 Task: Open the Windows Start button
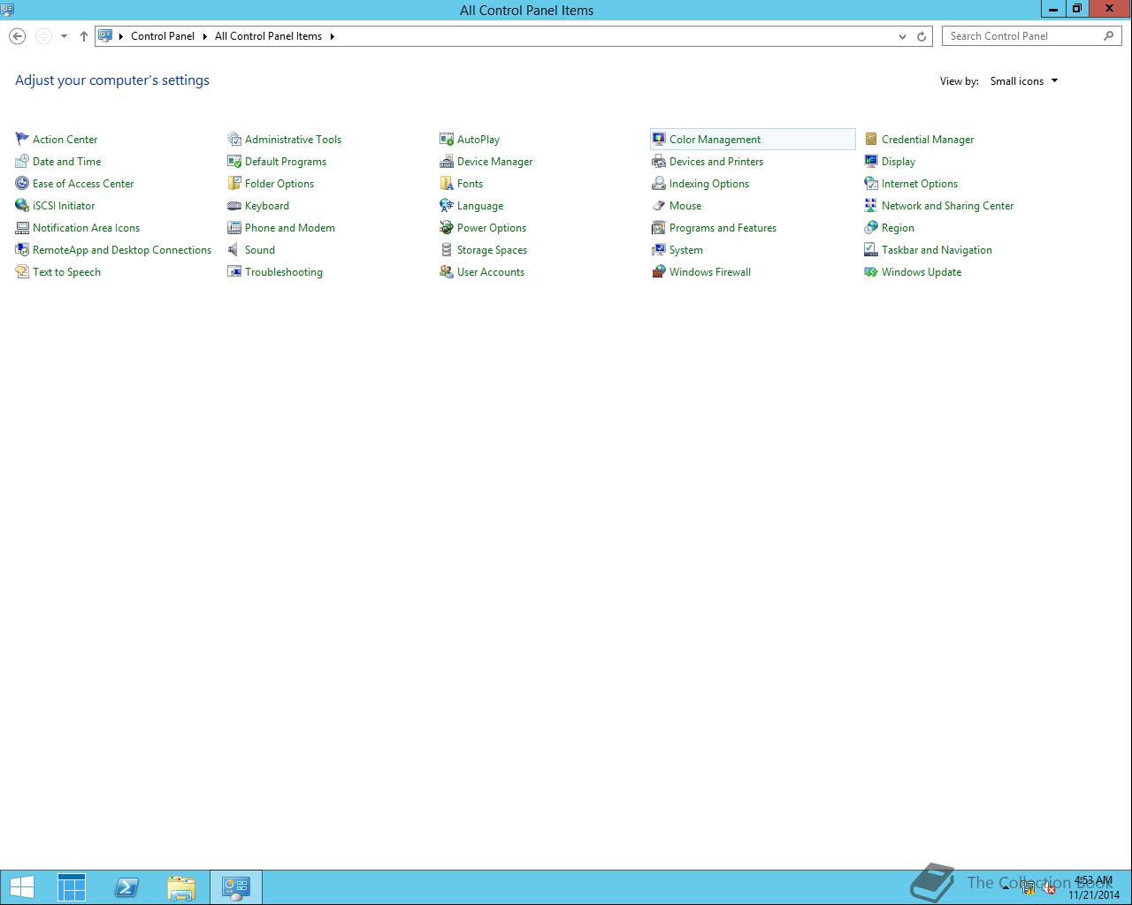(22, 887)
